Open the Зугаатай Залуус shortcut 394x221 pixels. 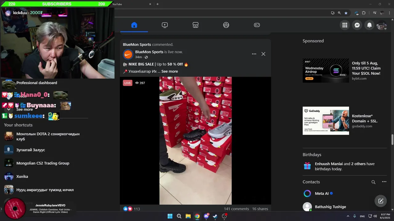click(30, 150)
